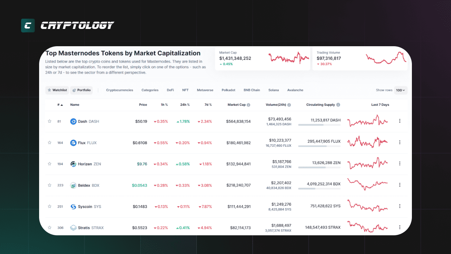Click Flux circulating supply progress bar
Viewport: 451px width, 254px height.
(x=319, y=146)
